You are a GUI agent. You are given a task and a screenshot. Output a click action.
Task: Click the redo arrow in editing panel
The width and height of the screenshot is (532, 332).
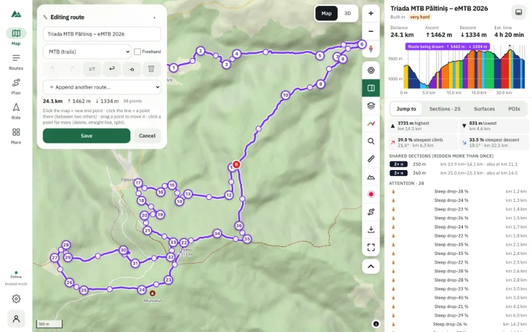[72, 69]
